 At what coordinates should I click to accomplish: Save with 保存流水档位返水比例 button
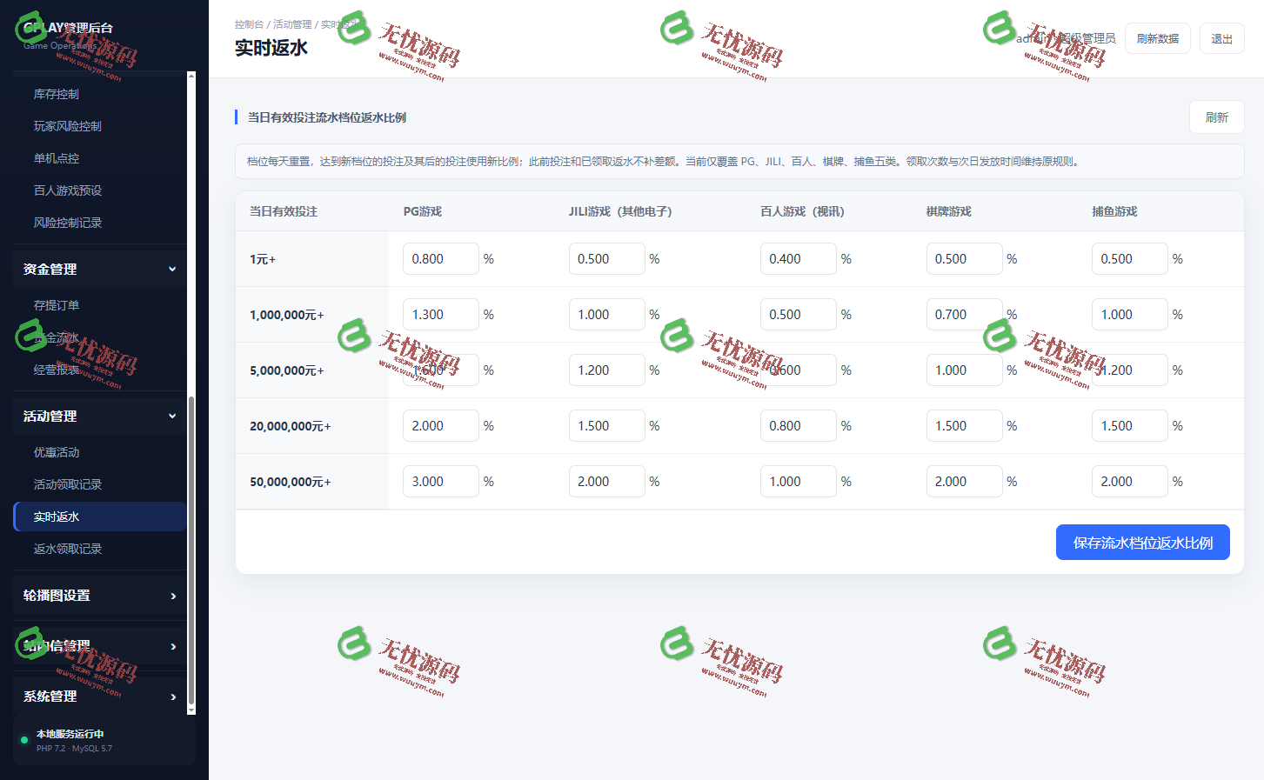click(x=1143, y=543)
